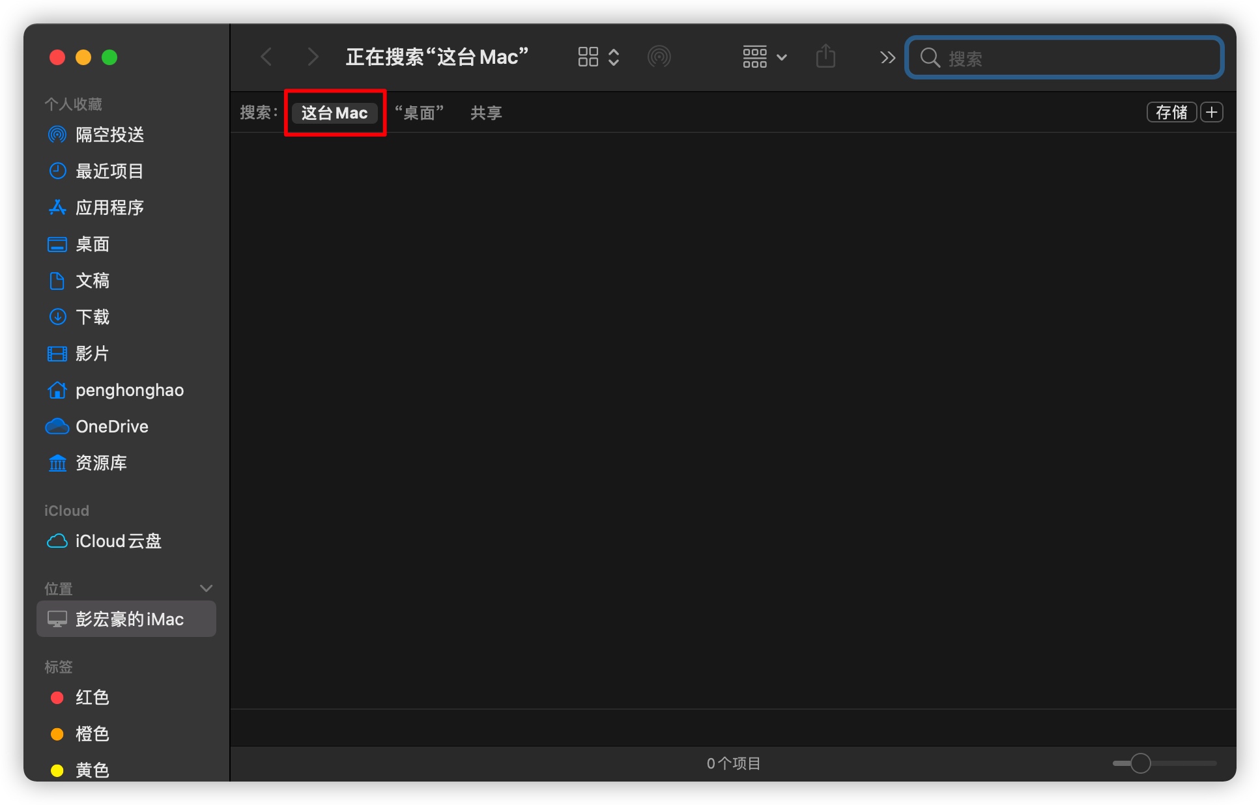This screenshot has height=805, width=1260.
Task: Collapse the 位置 sidebar section
Action: 206,588
